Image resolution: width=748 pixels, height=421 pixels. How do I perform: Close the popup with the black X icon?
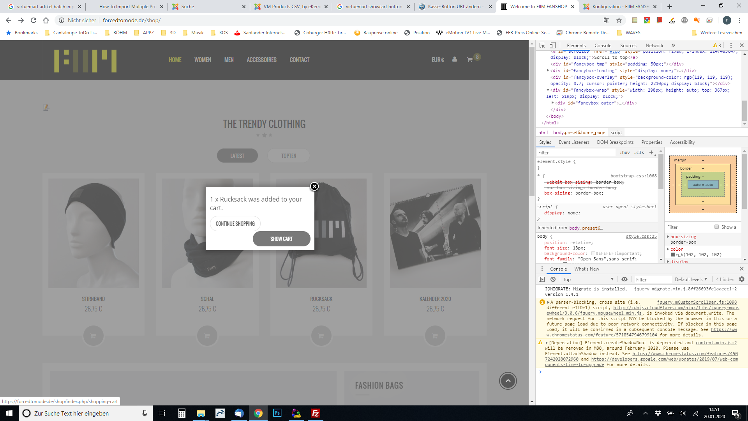pos(314,187)
